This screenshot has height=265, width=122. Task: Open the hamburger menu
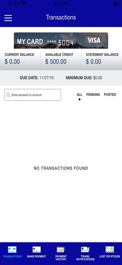tap(8, 18)
